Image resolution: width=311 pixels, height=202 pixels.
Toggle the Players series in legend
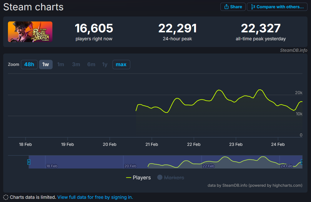142,178
